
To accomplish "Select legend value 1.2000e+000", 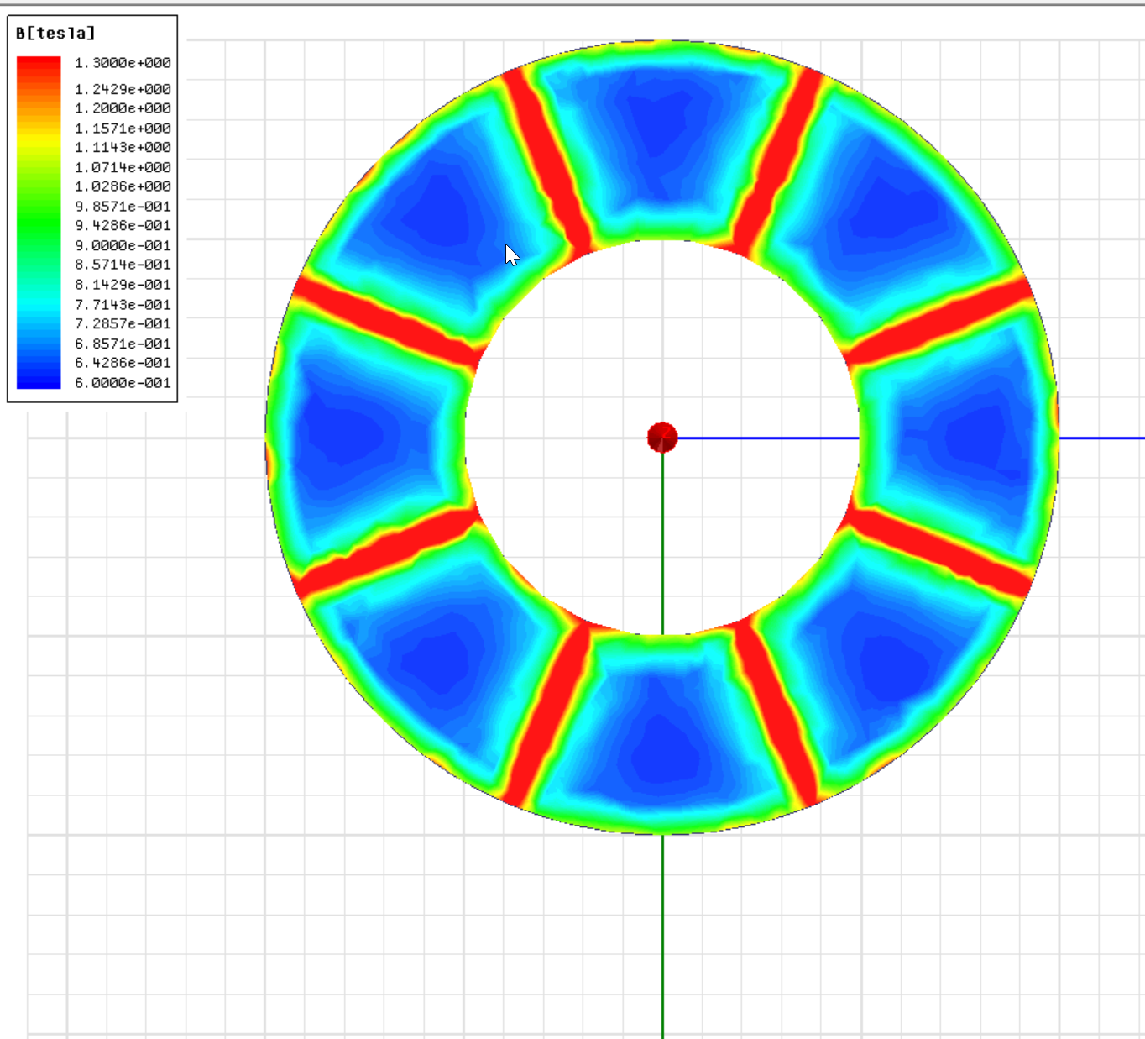I will (x=123, y=108).
